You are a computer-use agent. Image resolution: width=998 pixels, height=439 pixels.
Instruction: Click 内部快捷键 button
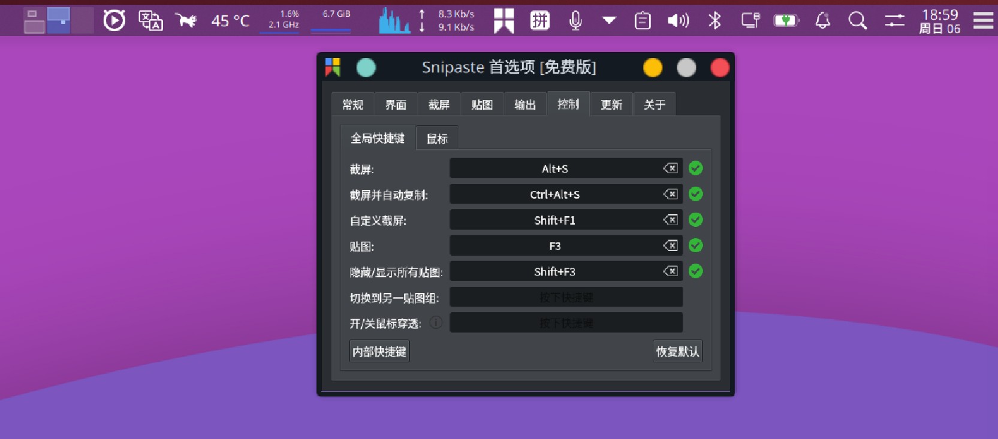(x=379, y=352)
